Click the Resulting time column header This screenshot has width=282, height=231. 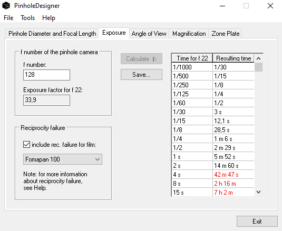(234, 58)
